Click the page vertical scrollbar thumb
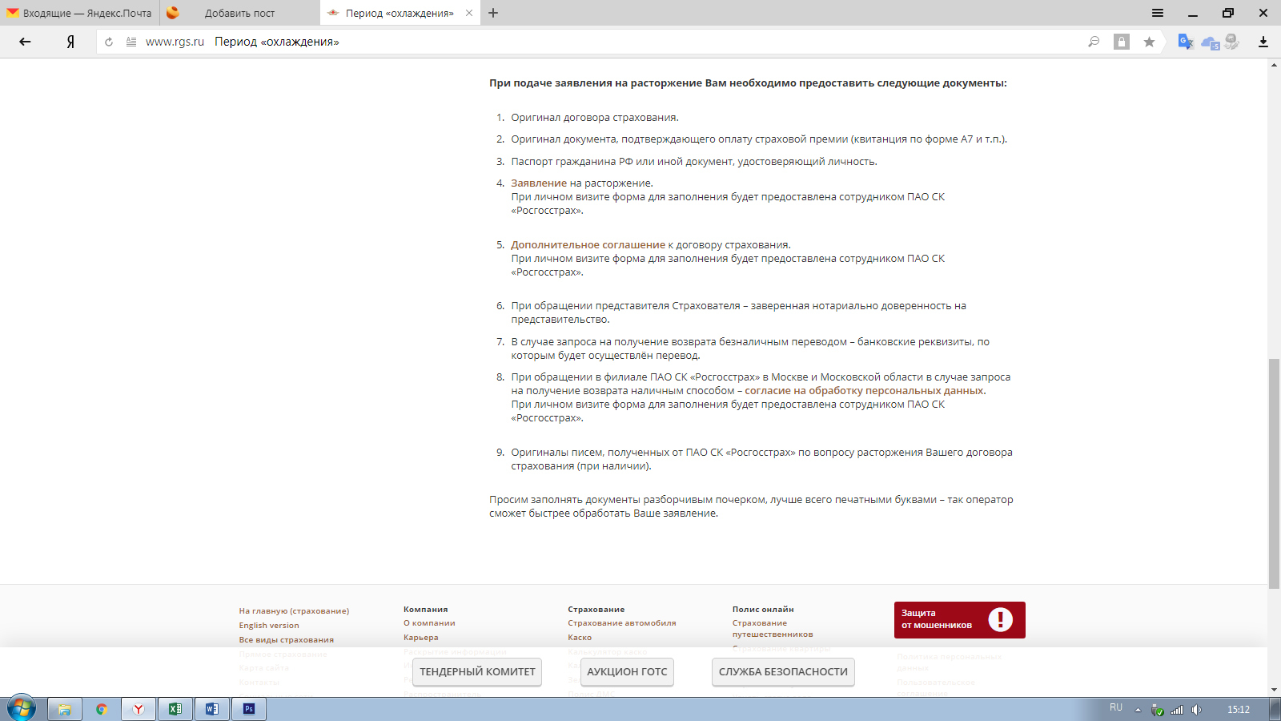1281x721 pixels. tap(1274, 473)
